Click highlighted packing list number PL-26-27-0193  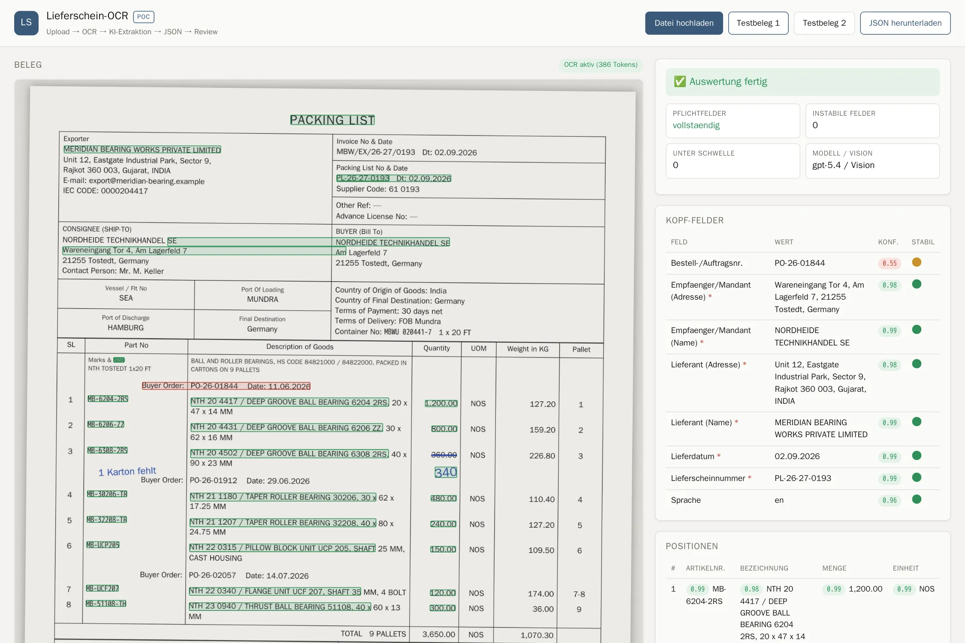tap(363, 178)
